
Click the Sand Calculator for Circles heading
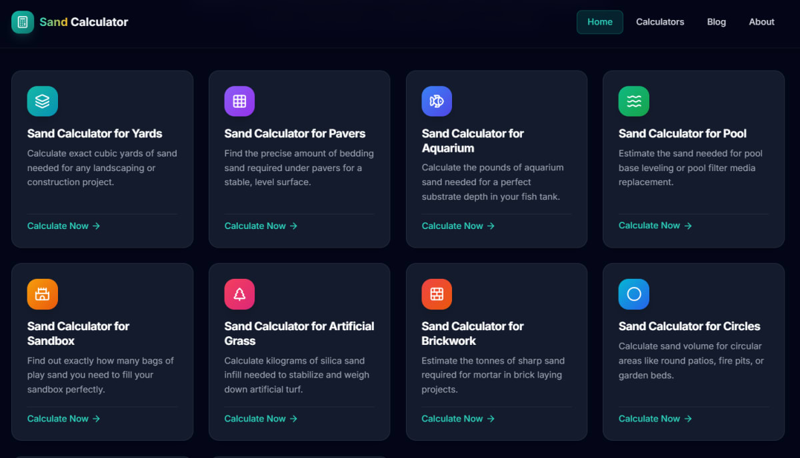pyautogui.click(x=689, y=326)
